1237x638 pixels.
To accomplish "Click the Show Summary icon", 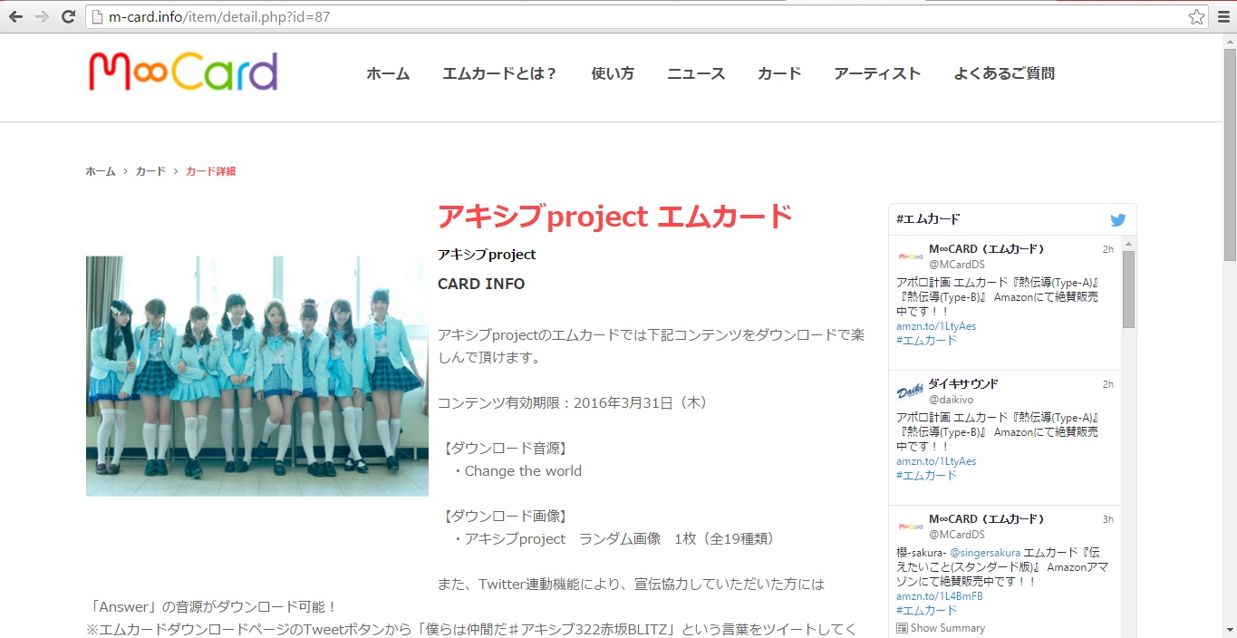I will (902, 628).
